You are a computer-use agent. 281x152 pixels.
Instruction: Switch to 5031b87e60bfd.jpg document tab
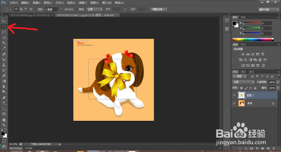tap(30, 15)
